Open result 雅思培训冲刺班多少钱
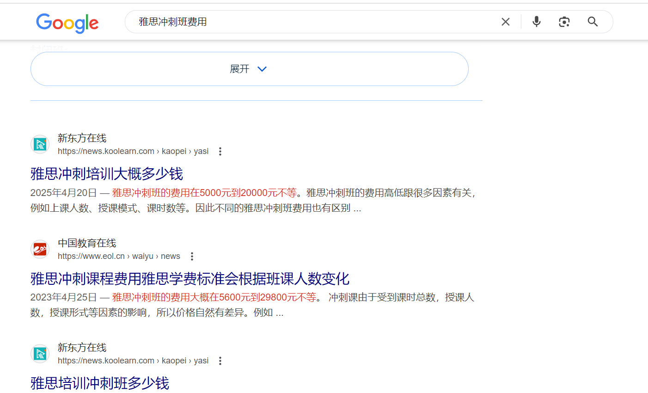 [100, 383]
